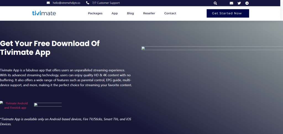Open the search magnifier icon

[215, 3]
